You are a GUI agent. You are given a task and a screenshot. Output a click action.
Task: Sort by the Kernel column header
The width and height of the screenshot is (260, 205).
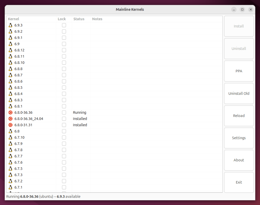pyautogui.click(x=31, y=19)
